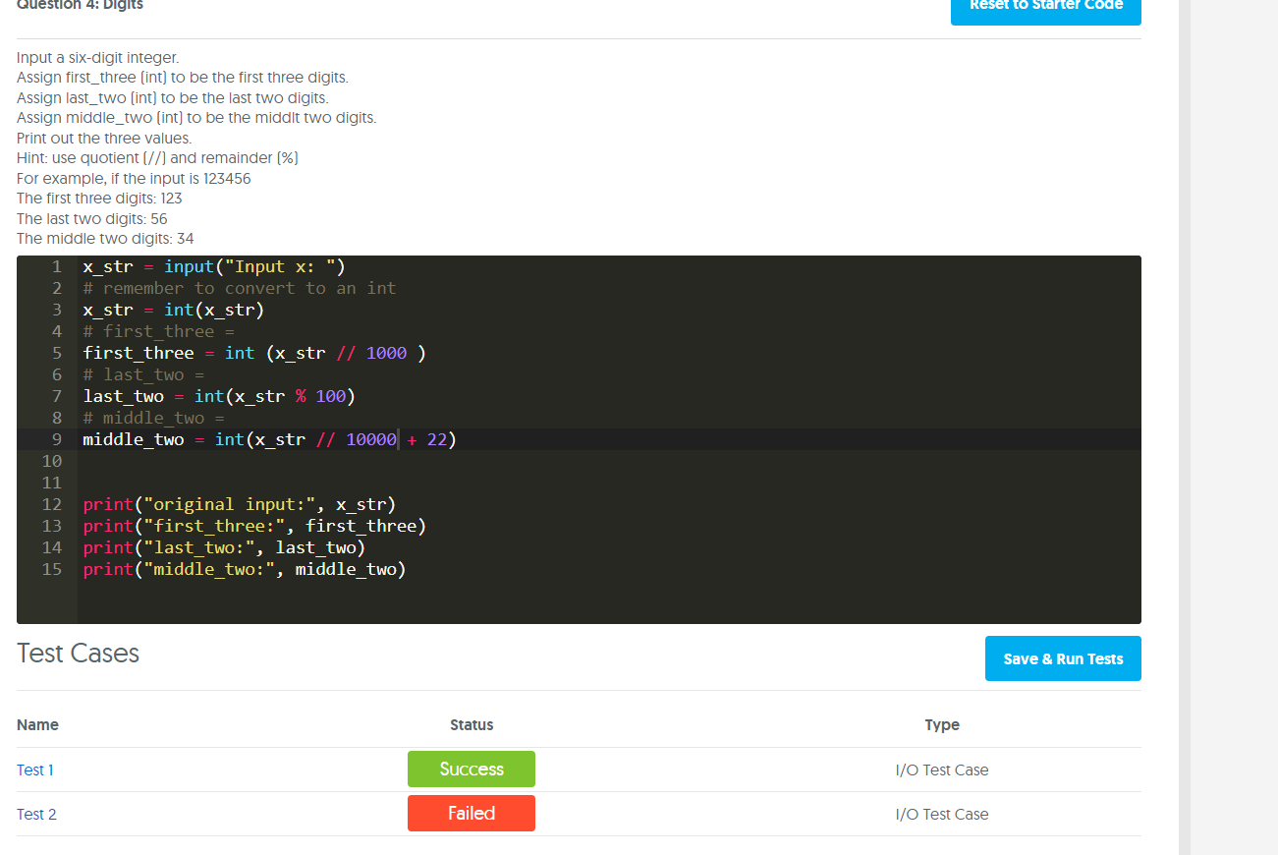Screen dimensions: 1278x855
Task: Click the "For example, if the input is 123456" text
Action: point(134,179)
